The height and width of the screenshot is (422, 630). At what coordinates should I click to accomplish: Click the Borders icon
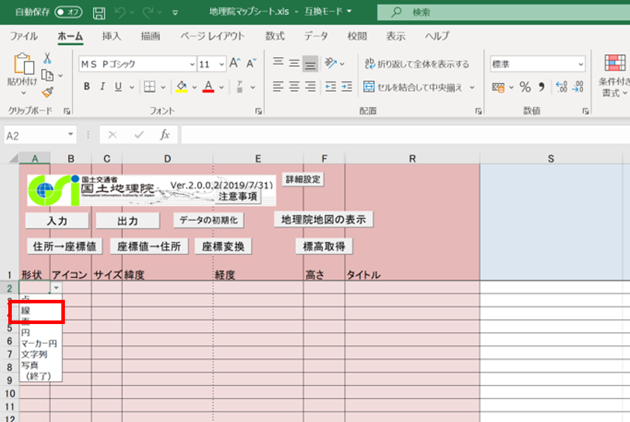pyautogui.click(x=149, y=86)
